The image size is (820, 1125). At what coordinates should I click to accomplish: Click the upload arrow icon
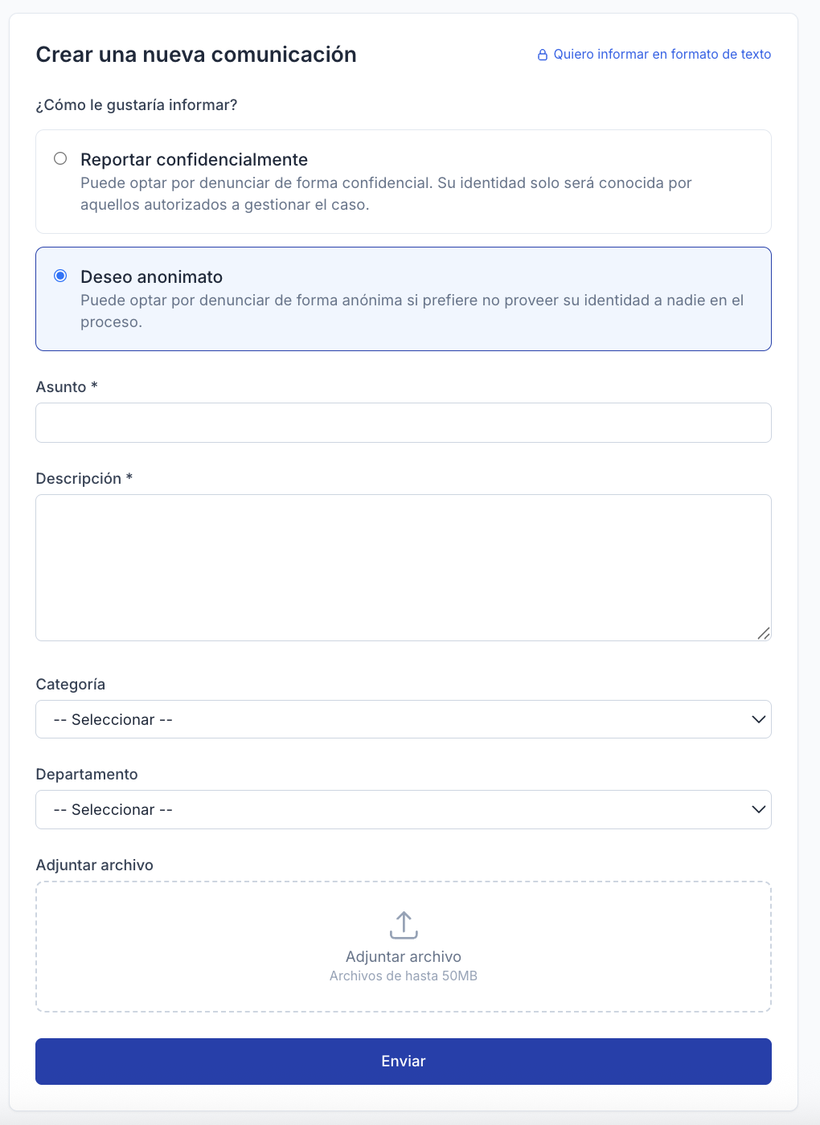tap(404, 925)
